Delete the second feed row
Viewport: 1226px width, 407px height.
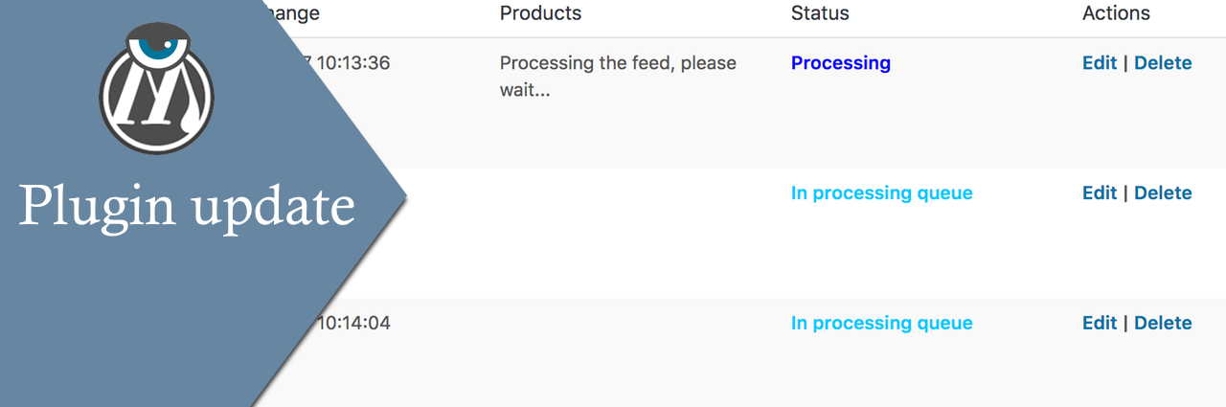(1163, 193)
